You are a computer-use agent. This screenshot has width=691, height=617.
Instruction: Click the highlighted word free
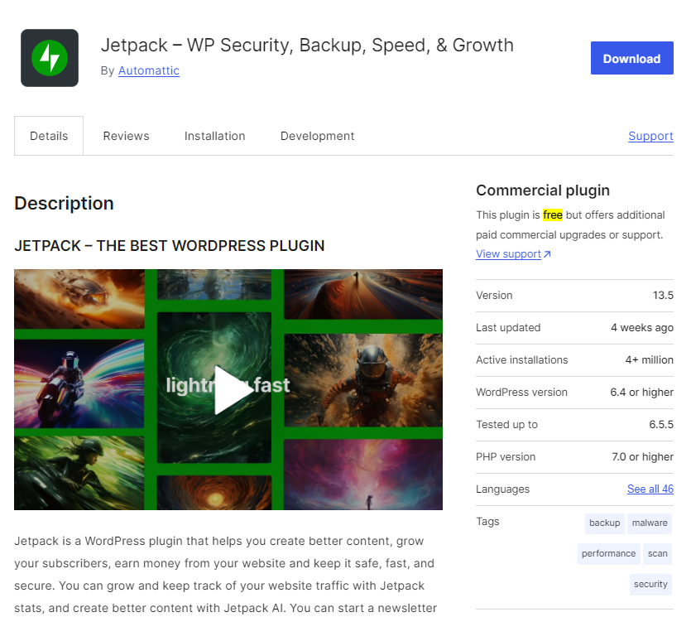pos(552,215)
